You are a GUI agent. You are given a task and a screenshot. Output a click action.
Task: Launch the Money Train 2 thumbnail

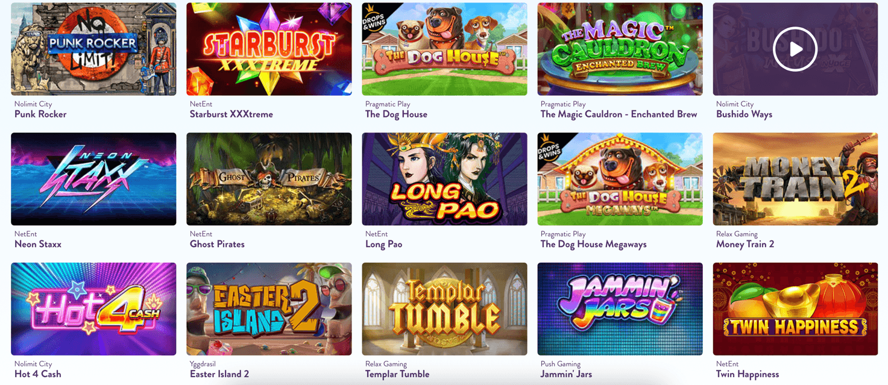tap(795, 179)
